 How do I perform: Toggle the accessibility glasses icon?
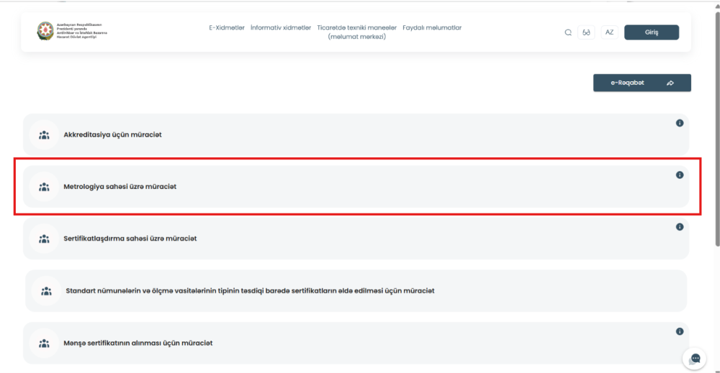pos(586,32)
